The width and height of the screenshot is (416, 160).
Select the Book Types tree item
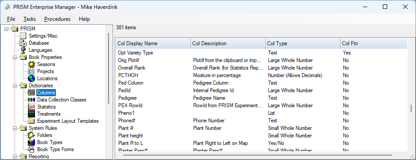(50, 142)
